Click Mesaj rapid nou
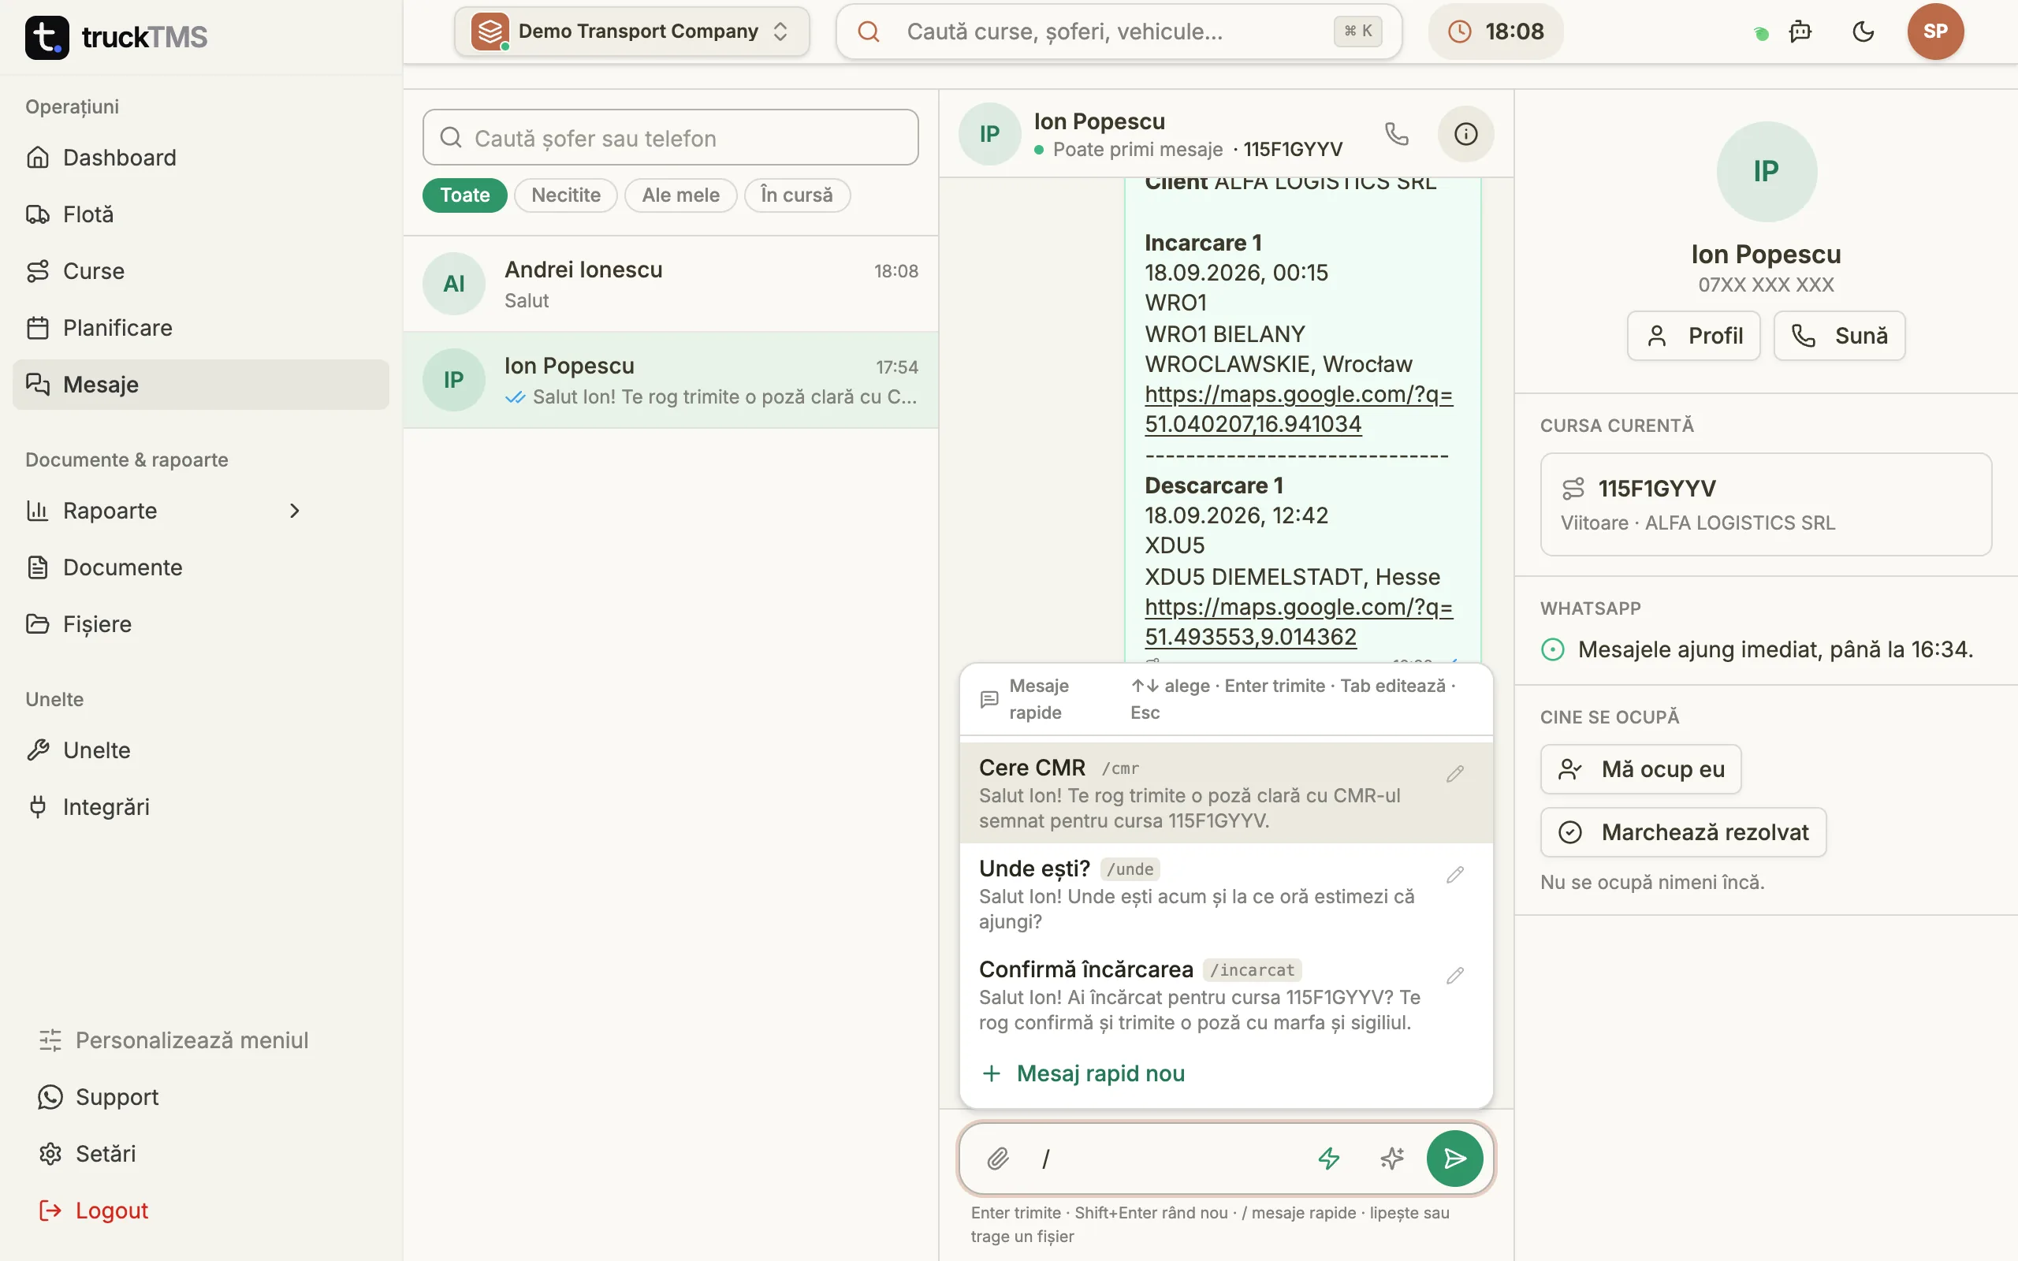The width and height of the screenshot is (2018, 1261). pos(1084,1073)
